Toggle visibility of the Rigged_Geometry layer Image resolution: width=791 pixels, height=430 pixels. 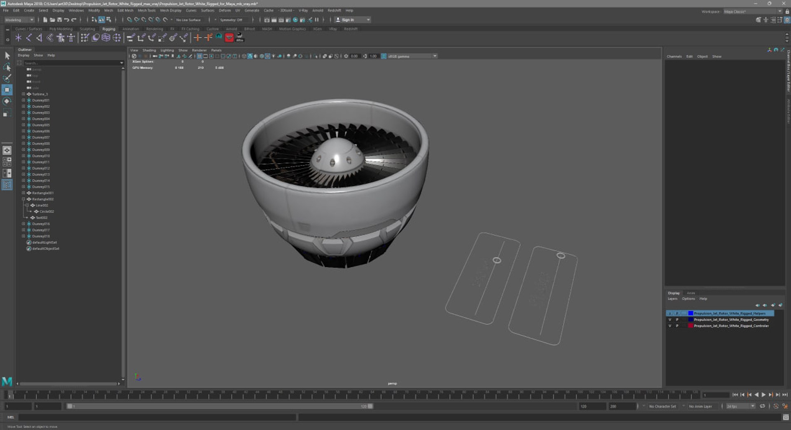tap(670, 320)
